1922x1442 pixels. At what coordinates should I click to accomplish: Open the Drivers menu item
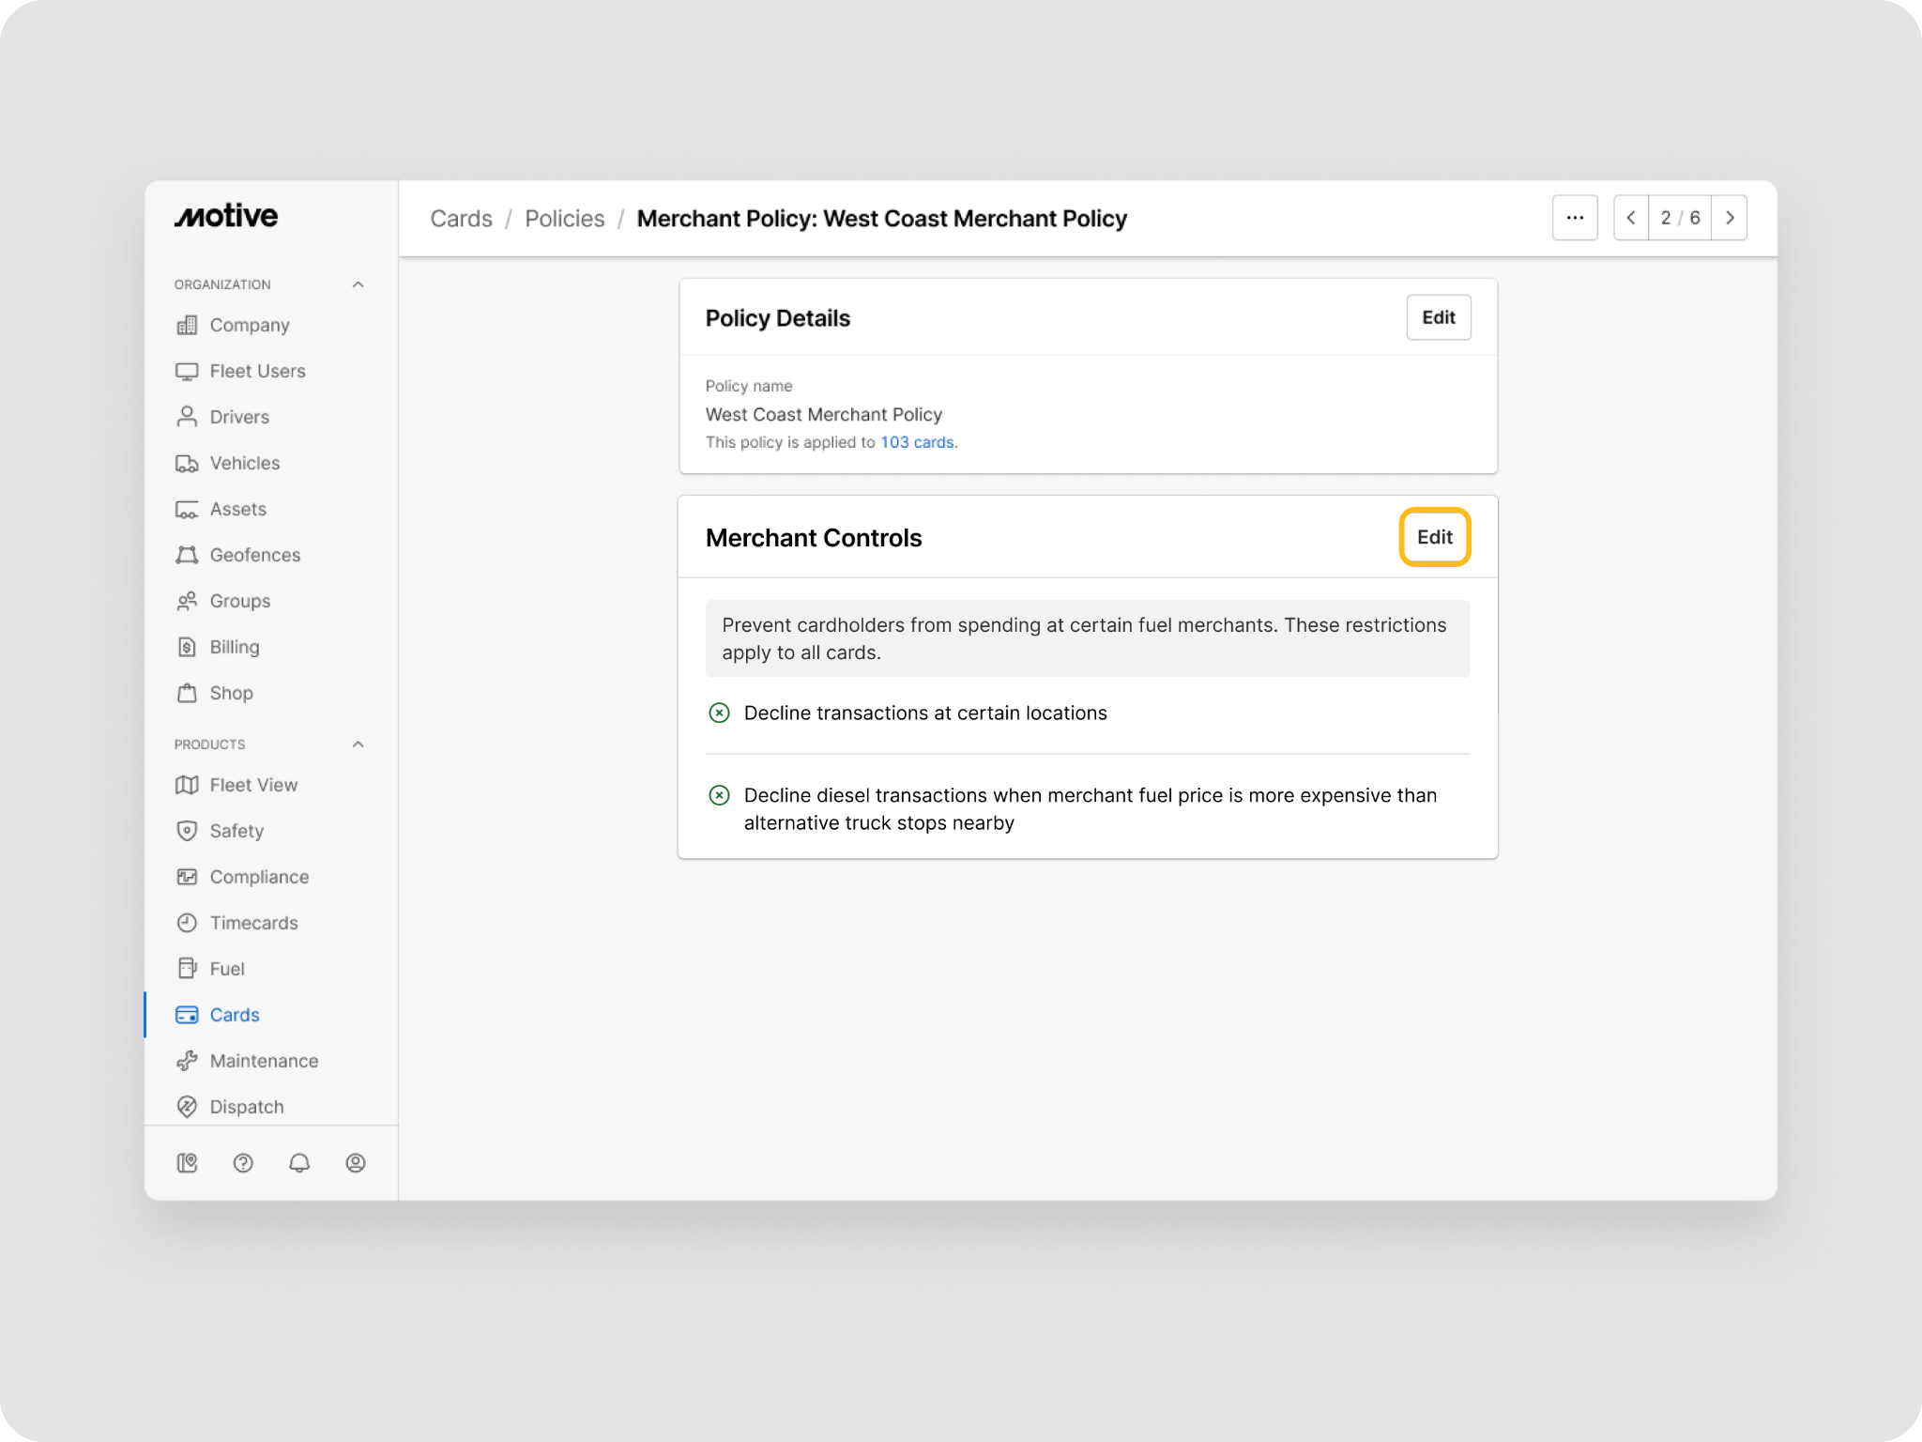(x=239, y=417)
